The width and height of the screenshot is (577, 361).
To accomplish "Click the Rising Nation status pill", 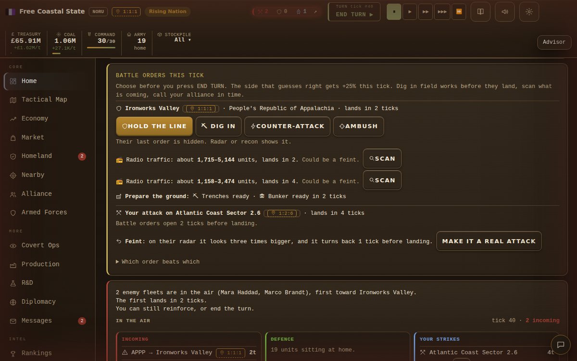I will click(167, 12).
